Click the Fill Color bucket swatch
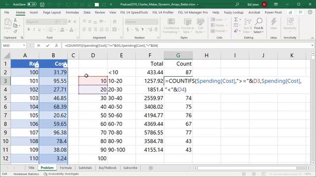 point(62,29)
